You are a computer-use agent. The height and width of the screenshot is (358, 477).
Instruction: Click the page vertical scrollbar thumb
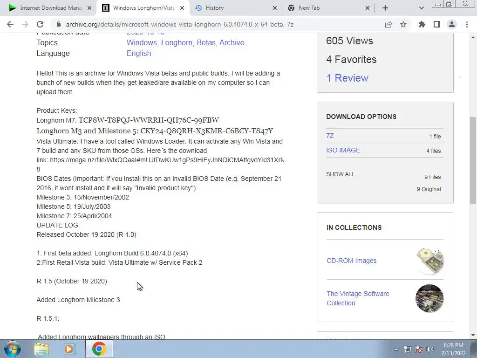473,160
